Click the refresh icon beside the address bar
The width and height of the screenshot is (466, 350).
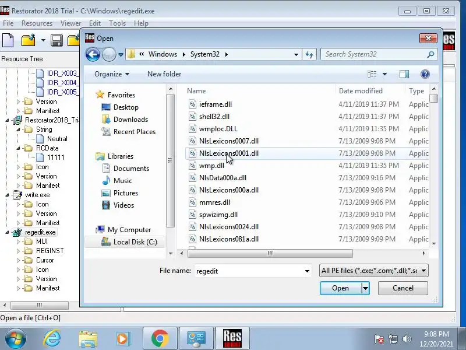309,54
